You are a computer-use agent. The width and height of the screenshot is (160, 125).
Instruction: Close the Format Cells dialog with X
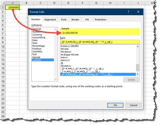(x=138, y=12)
